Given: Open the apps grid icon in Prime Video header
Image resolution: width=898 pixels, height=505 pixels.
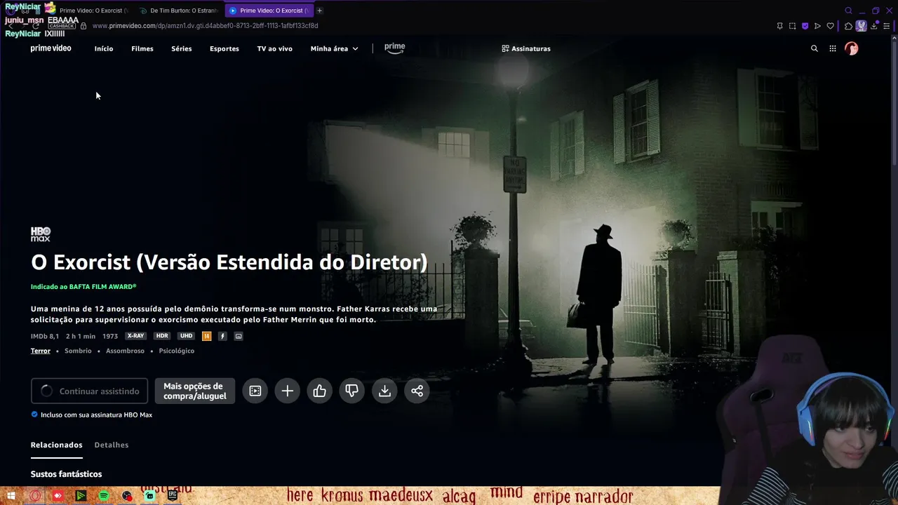Looking at the screenshot, I should click(x=833, y=48).
